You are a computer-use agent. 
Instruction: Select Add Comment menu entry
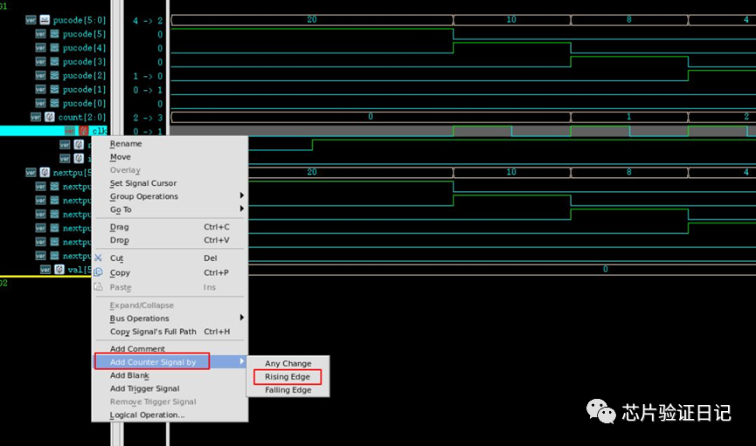click(x=137, y=349)
